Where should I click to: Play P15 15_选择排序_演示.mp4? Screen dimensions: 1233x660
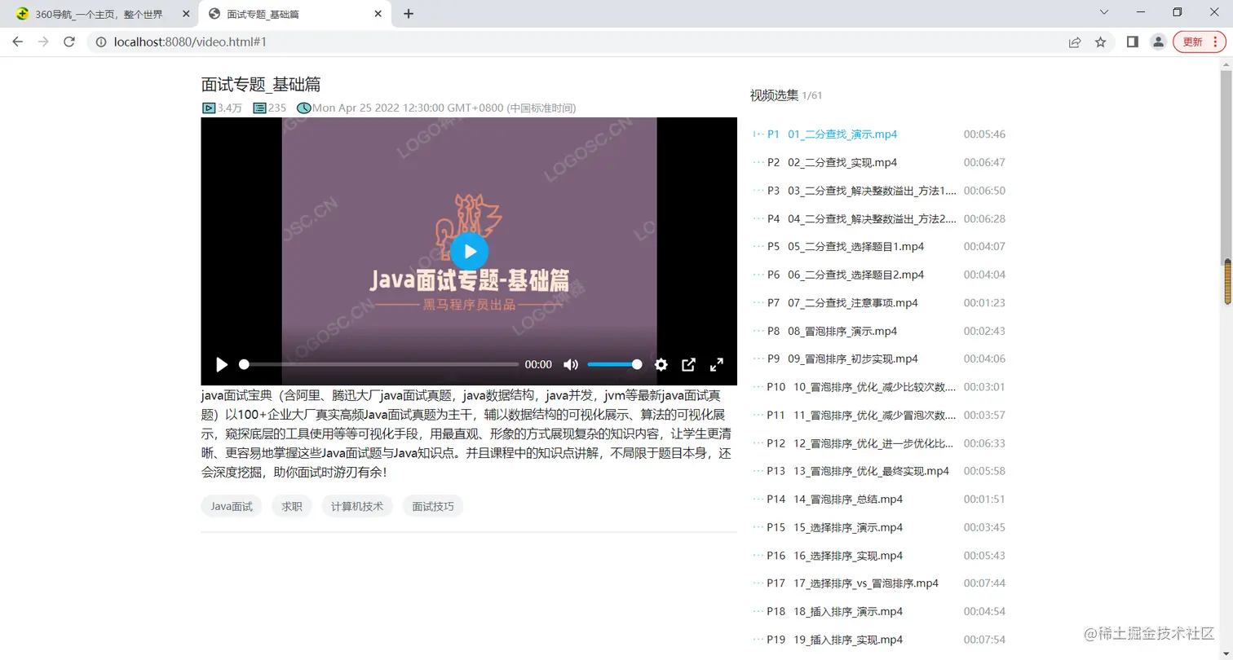tap(879, 527)
